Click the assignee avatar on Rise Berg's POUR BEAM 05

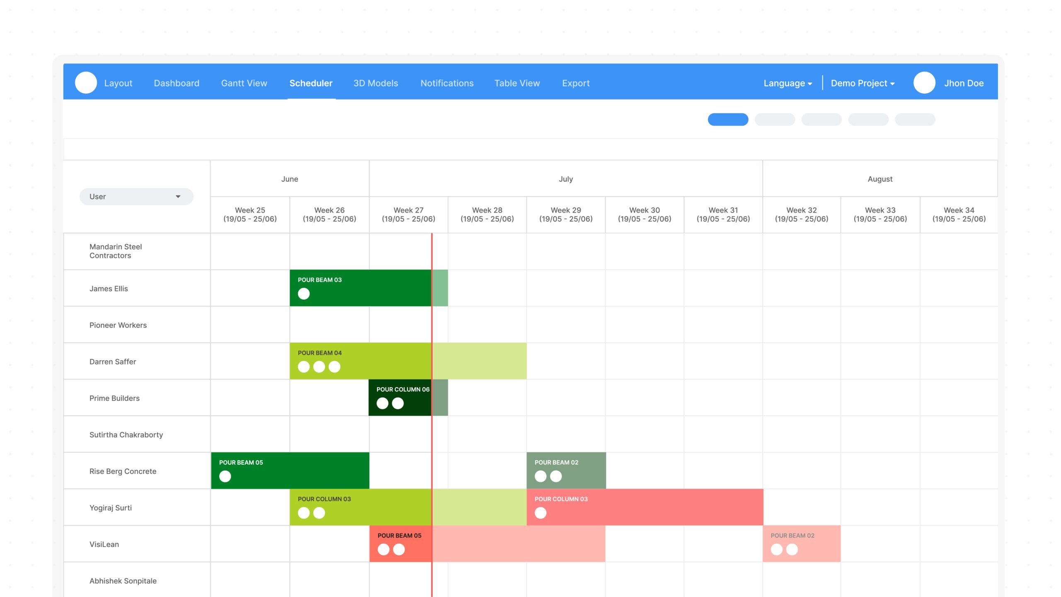coord(226,477)
